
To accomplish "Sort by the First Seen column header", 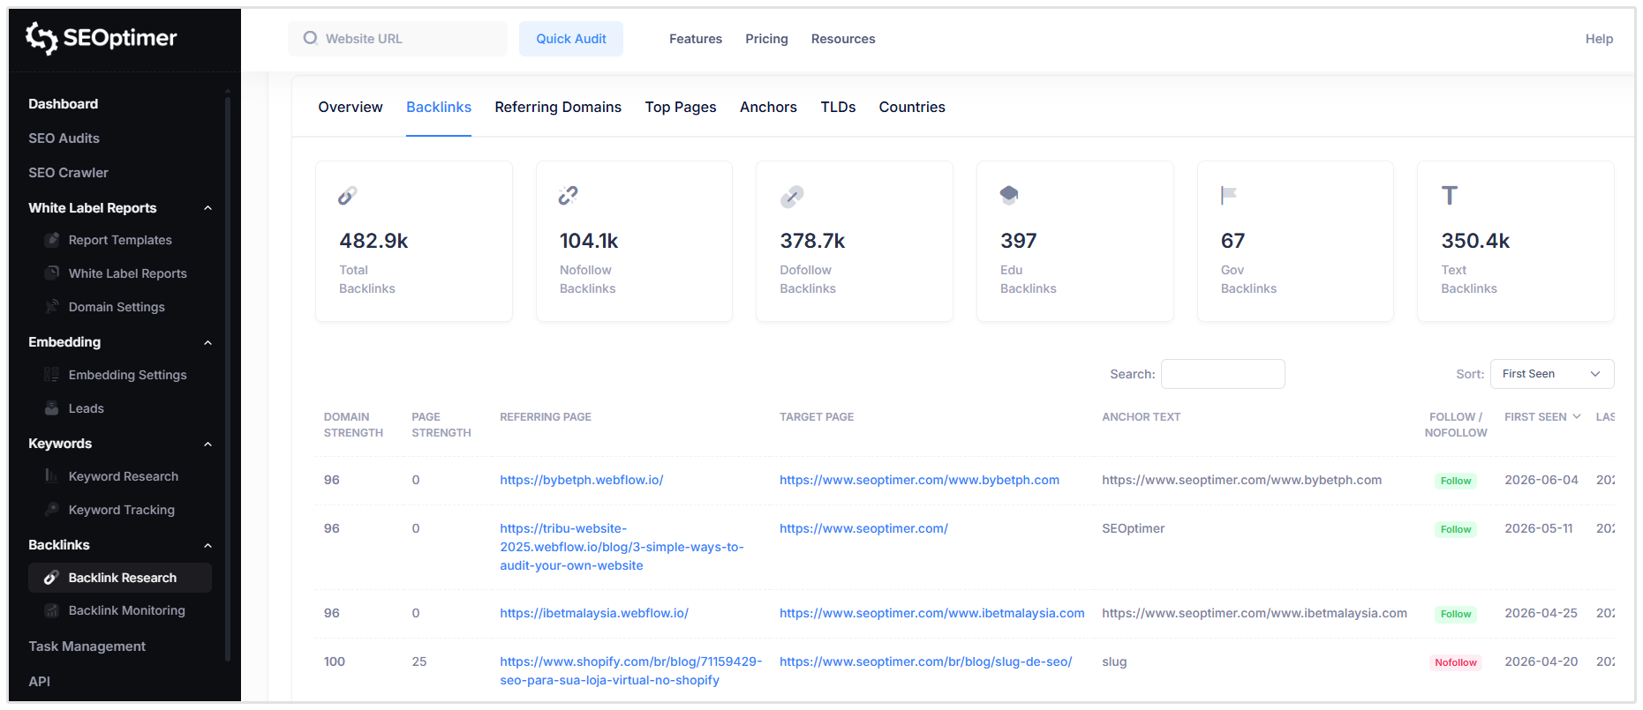I will 1542,417.
